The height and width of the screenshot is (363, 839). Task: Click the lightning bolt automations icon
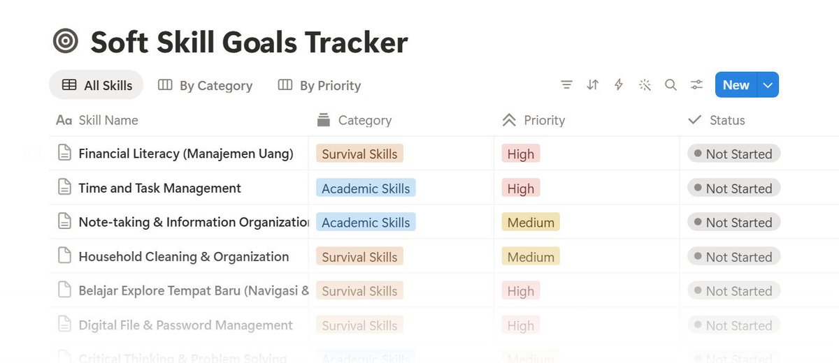(619, 85)
